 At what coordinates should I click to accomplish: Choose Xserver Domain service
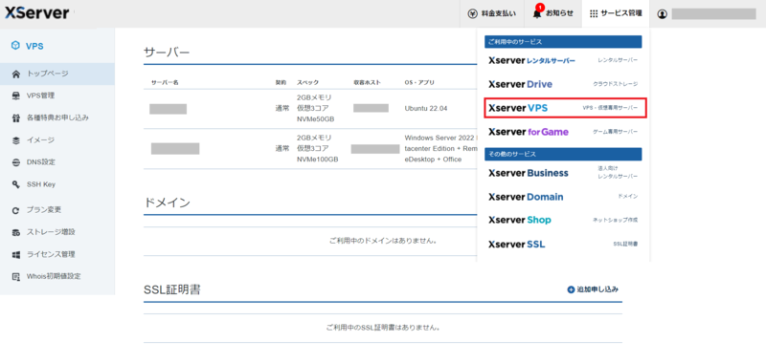pos(563,197)
